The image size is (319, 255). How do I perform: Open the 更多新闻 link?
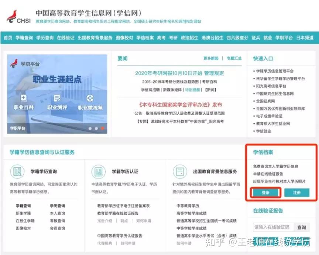(x=211, y=58)
